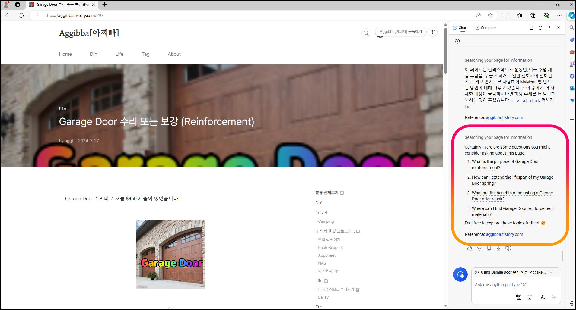Open a new browser tab

click(x=104, y=5)
